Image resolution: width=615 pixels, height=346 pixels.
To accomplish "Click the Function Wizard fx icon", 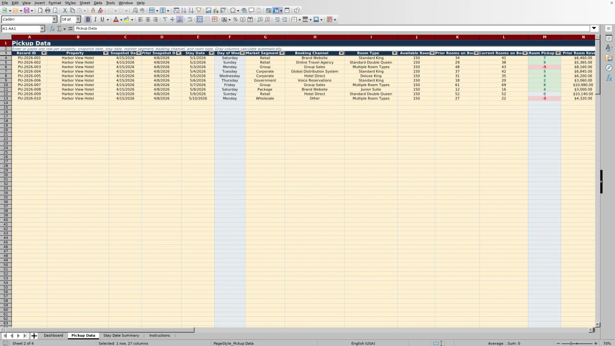I will pos(52,29).
